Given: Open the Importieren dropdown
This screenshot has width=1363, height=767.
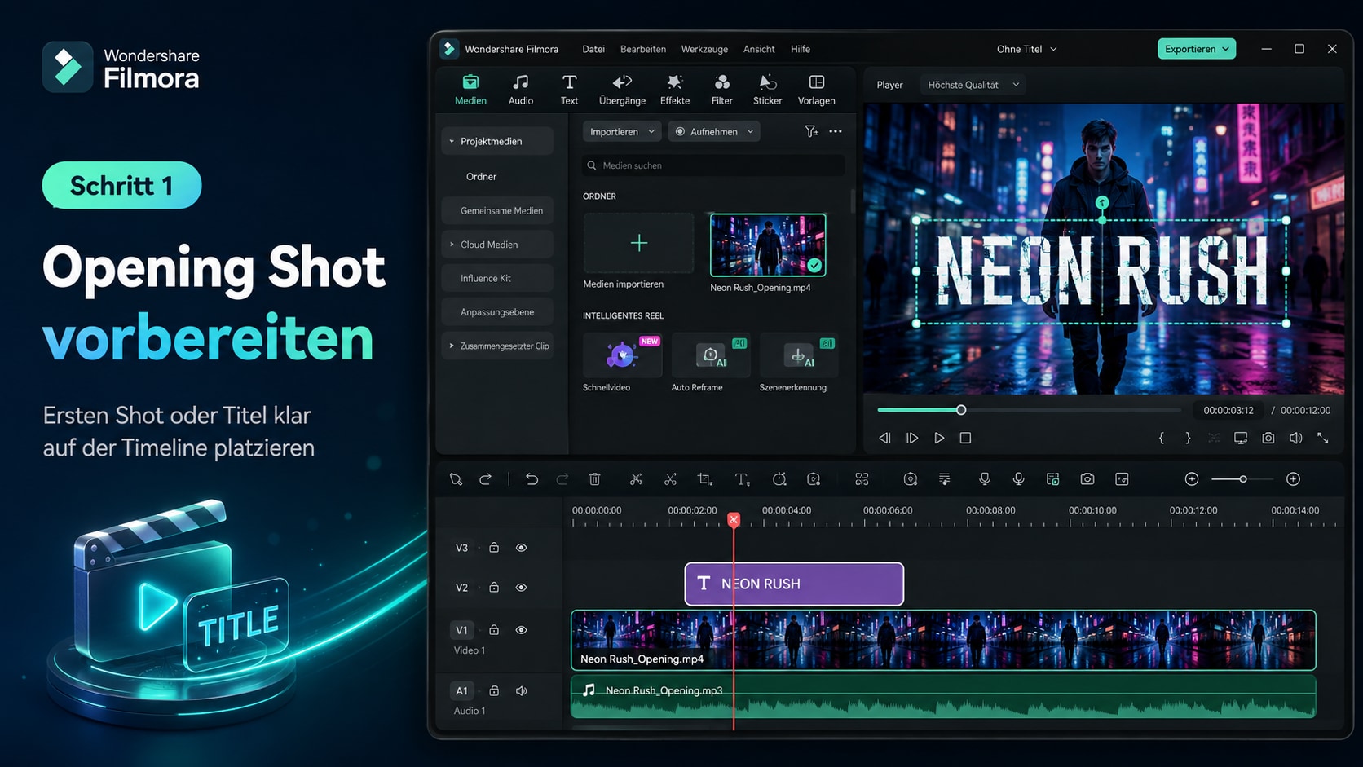Looking at the screenshot, I should point(622,131).
